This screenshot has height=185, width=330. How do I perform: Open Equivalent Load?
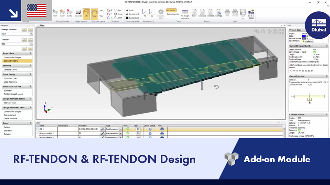coord(11,78)
